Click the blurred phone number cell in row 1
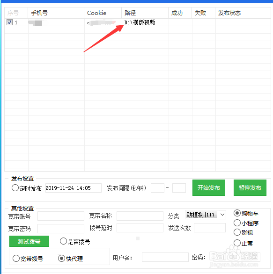Image resolution: width=273 pixels, height=274 pixels. click(56, 22)
